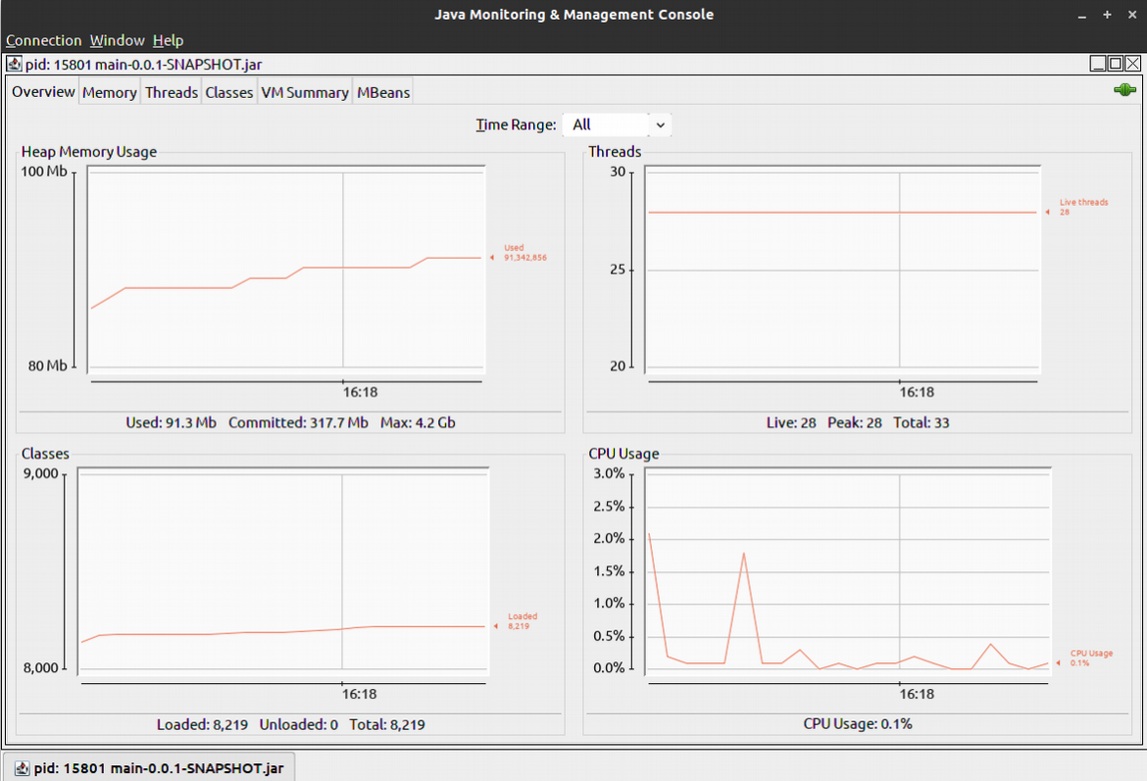
Task: Click the Heap Memory Usage chart
Action: point(286,269)
